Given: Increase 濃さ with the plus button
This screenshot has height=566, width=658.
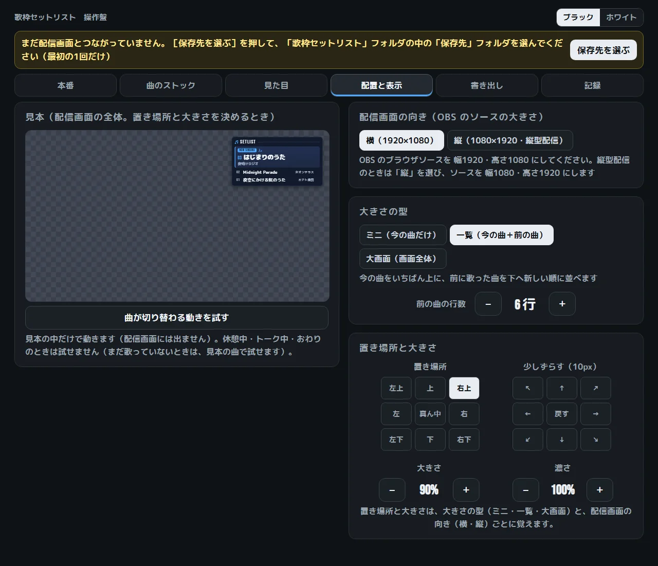Looking at the screenshot, I should [599, 490].
